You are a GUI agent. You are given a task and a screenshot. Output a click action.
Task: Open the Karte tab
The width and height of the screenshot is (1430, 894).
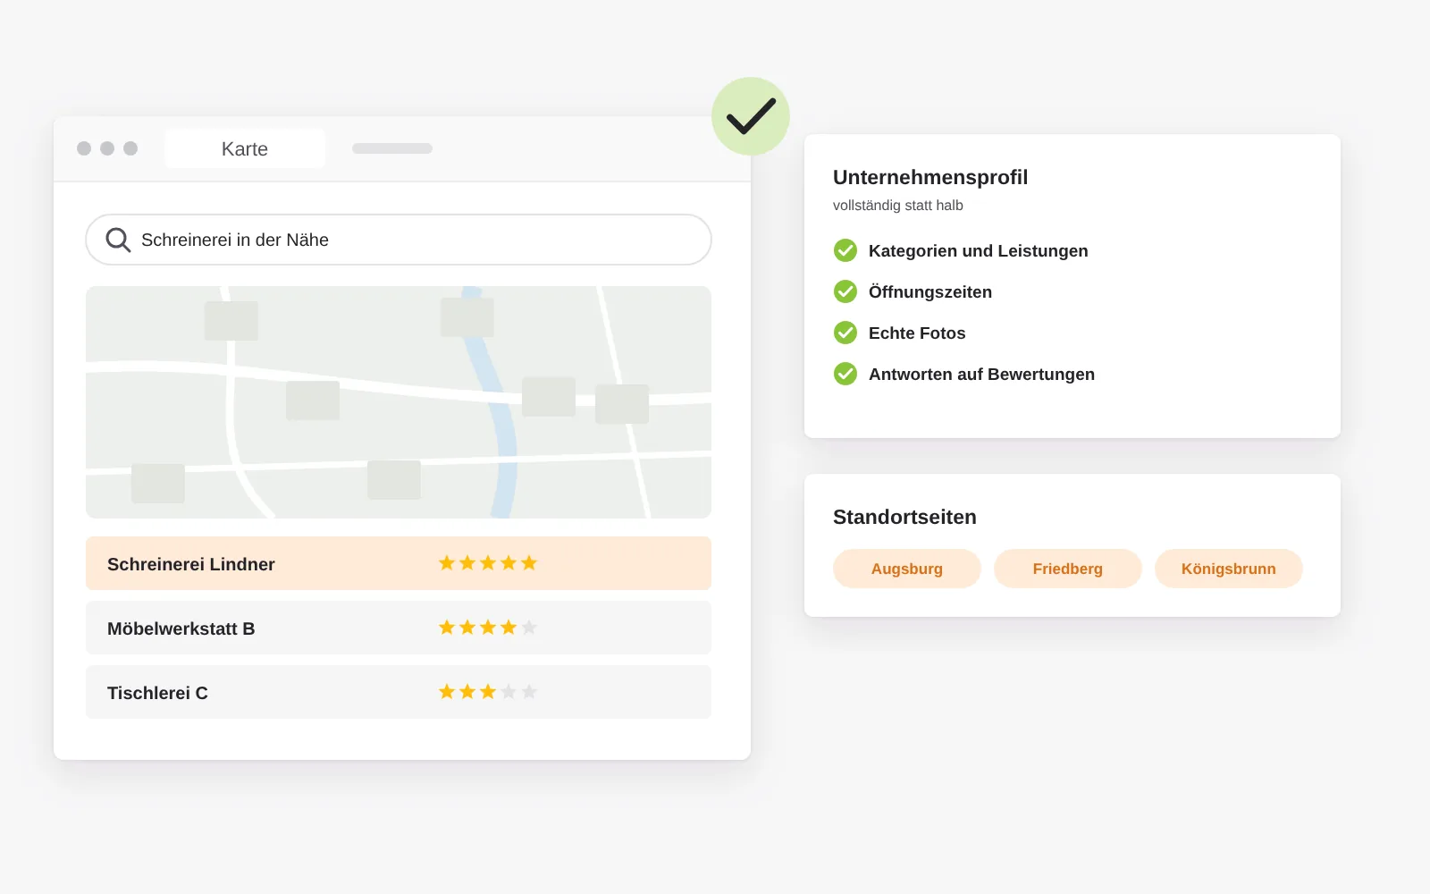click(245, 148)
